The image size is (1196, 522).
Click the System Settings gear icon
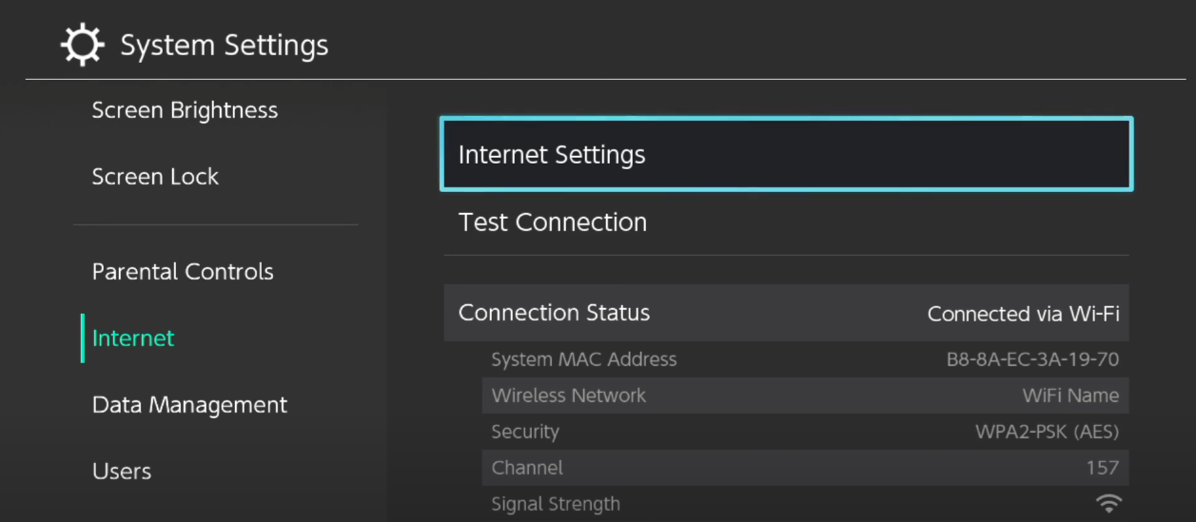pos(84,45)
